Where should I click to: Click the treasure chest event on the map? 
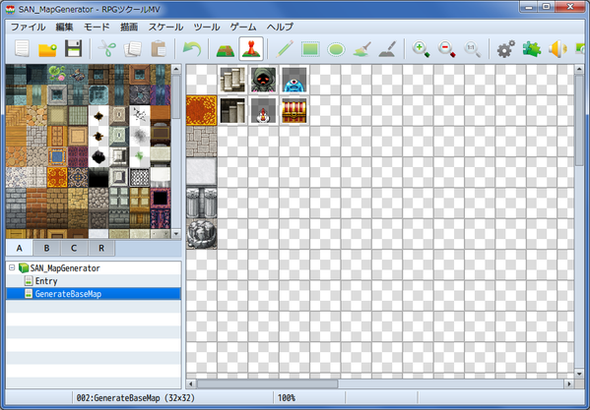(x=295, y=110)
